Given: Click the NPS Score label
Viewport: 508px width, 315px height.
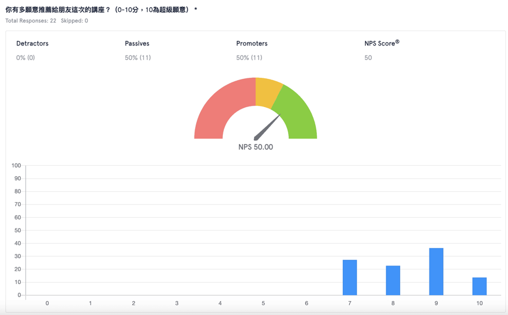Looking at the screenshot, I should pyautogui.click(x=382, y=43).
